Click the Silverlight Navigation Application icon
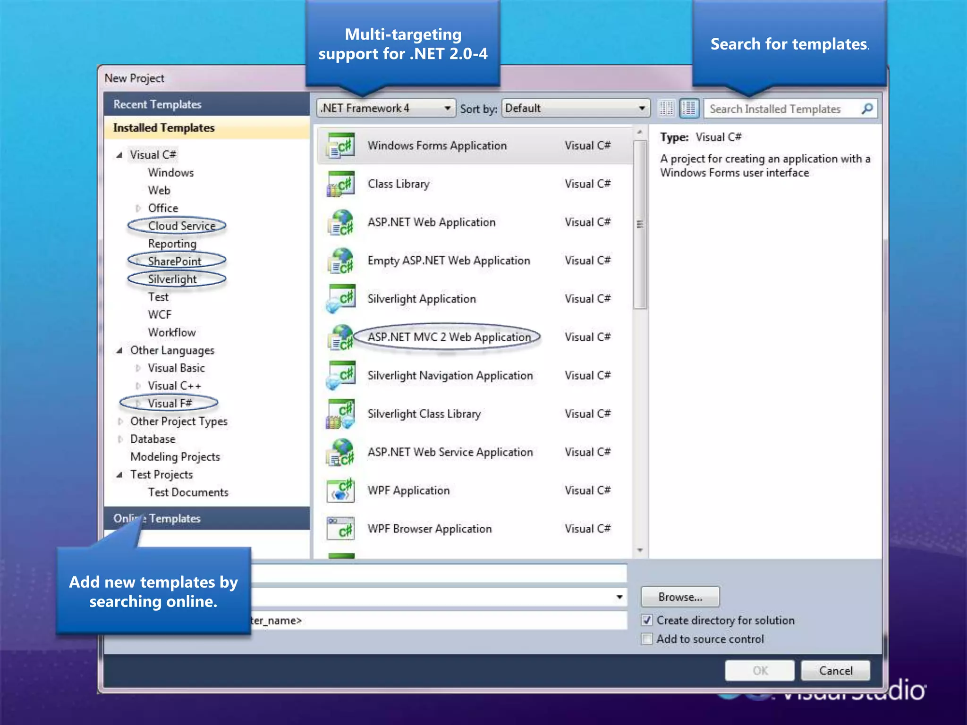The image size is (967, 725). (340, 375)
